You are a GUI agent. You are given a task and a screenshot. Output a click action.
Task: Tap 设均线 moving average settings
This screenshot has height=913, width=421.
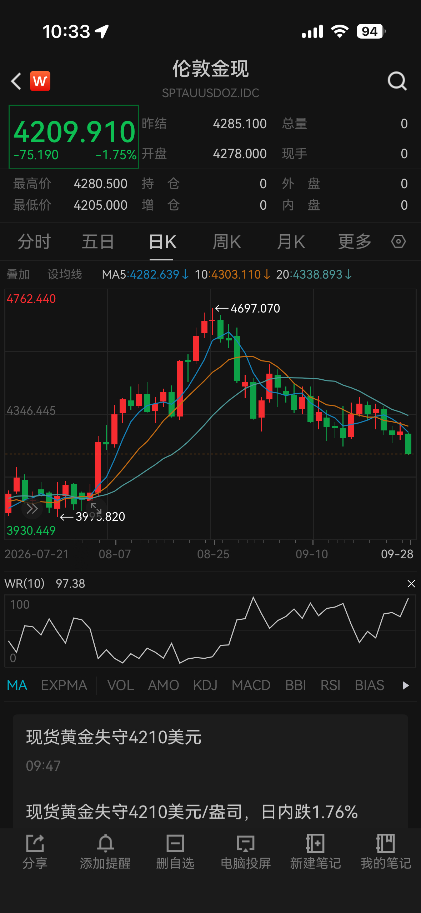[65, 274]
